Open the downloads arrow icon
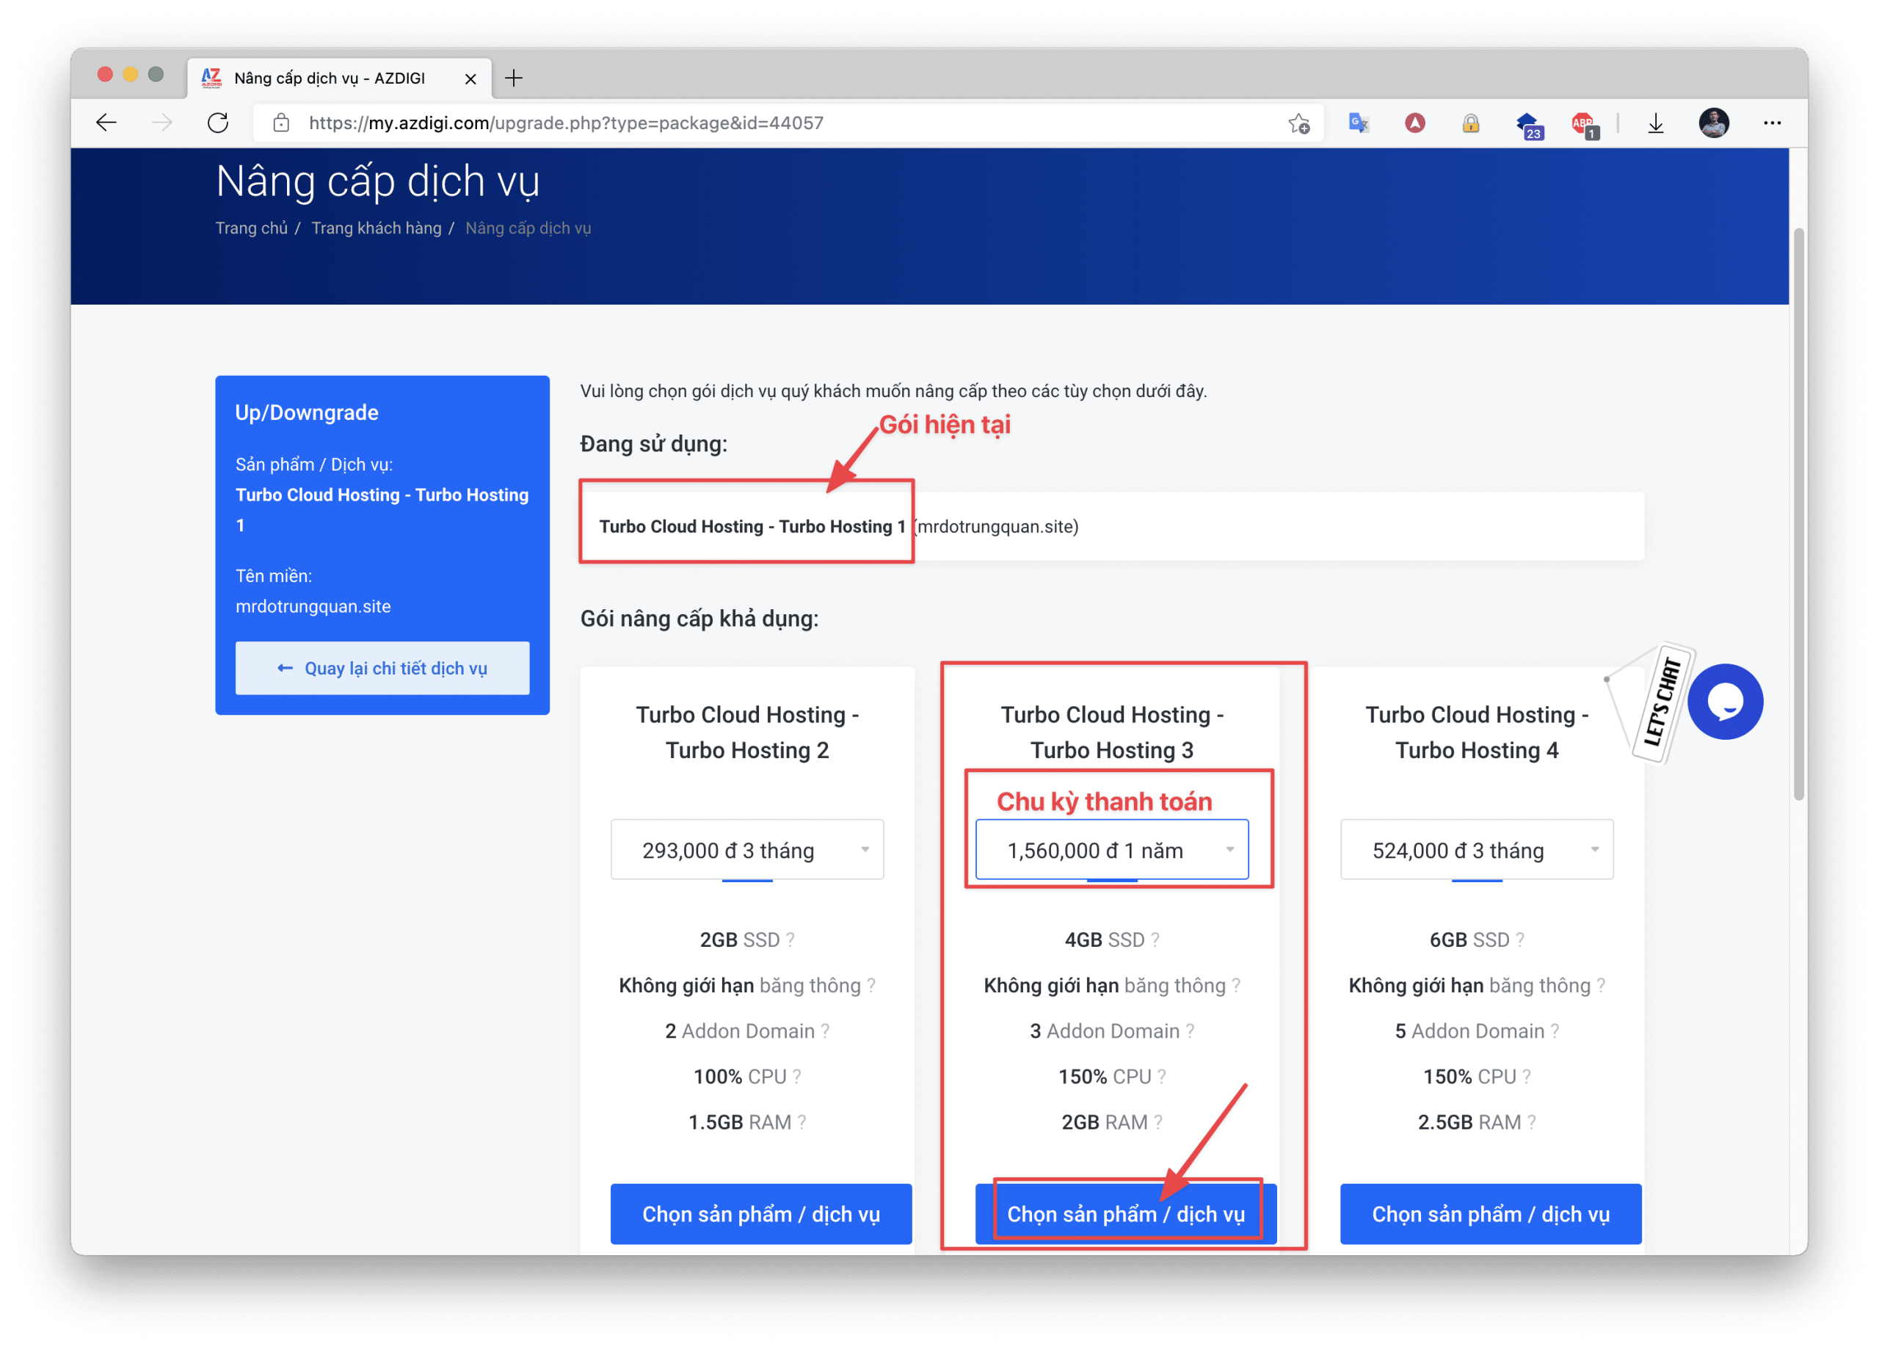The image size is (1879, 1349). (1655, 123)
